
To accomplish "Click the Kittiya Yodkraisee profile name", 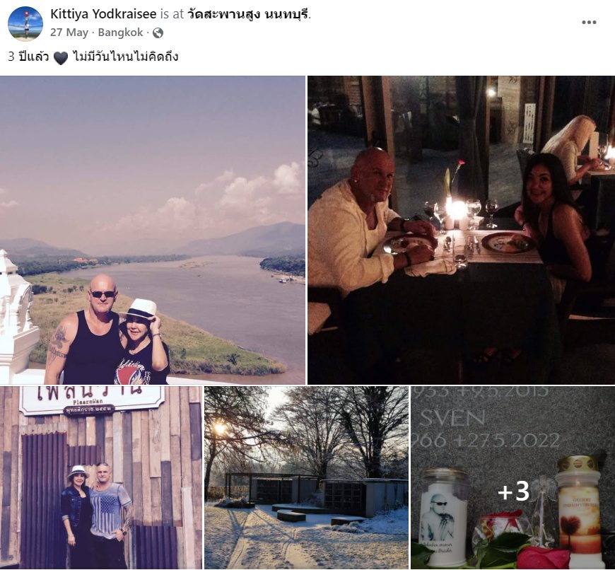I will pyautogui.click(x=103, y=14).
